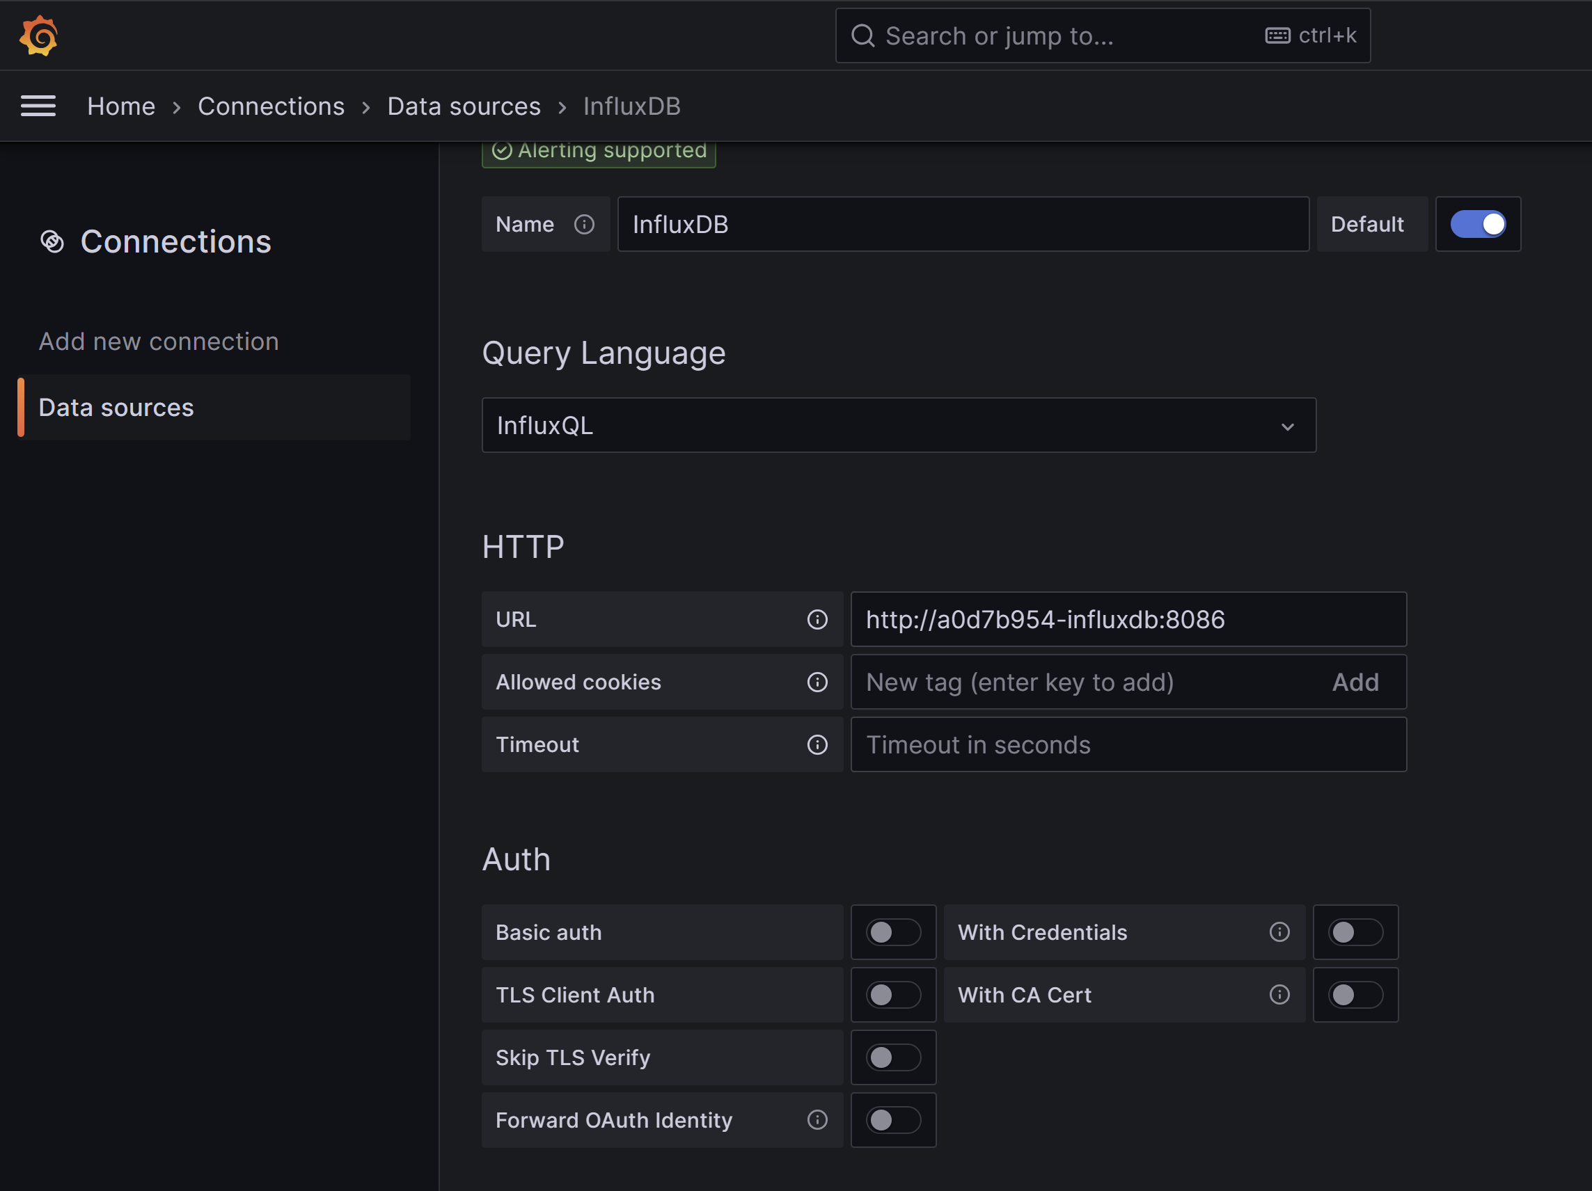This screenshot has height=1191, width=1592.
Task: Click the URL input field
Action: (1128, 619)
